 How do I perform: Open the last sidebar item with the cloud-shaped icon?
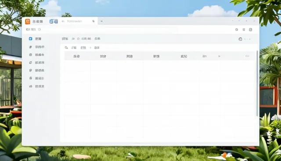point(36,86)
